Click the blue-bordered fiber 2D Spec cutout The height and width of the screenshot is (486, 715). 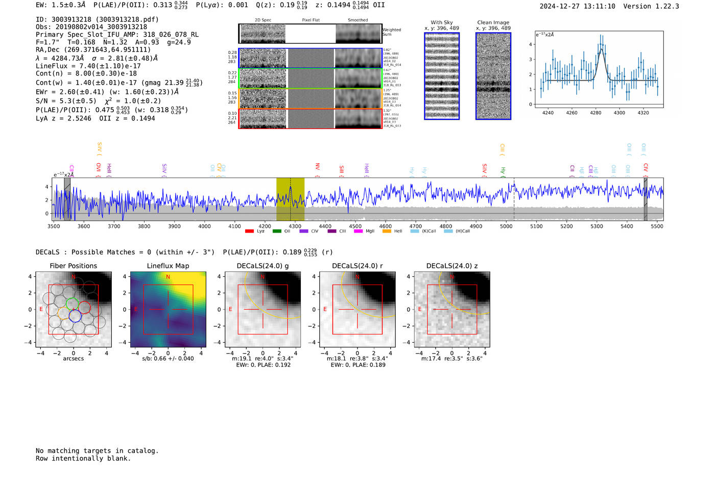click(x=263, y=58)
